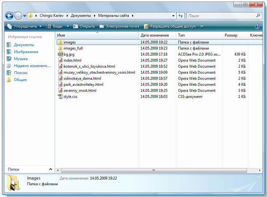This screenshot has height=197, width=267.
Task: Click the refresh button beside address bar
Action: pos(181,16)
